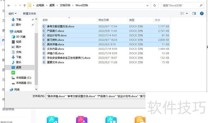Open 音乐 folder in sidebar
Image resolution: width=208 pixels, height=123 pixels.
(x=16, y=62)
